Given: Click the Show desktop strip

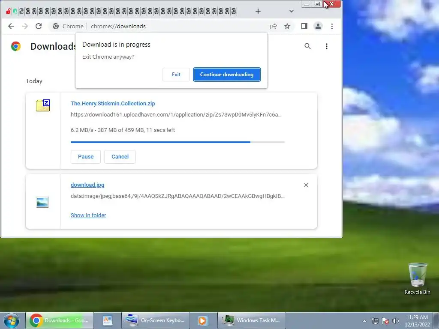Looking at the screenshot, I should [436, 320].
